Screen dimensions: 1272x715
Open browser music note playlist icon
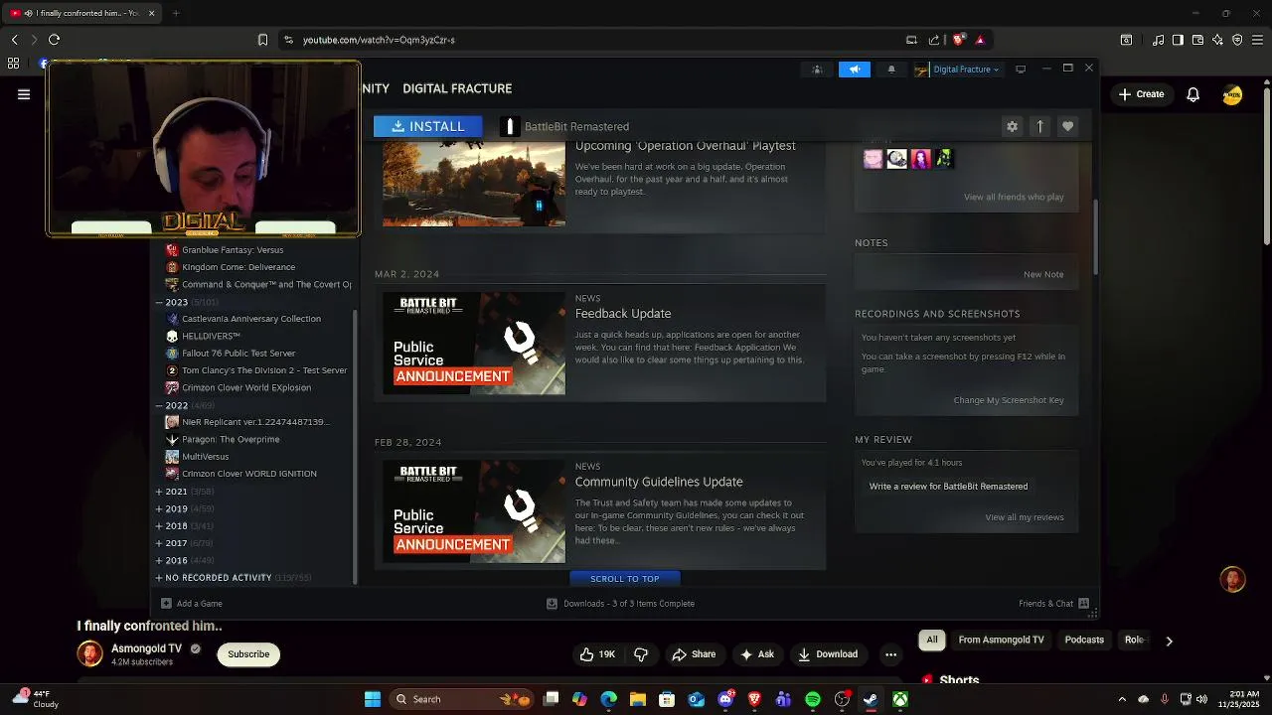click(1159, 40)
